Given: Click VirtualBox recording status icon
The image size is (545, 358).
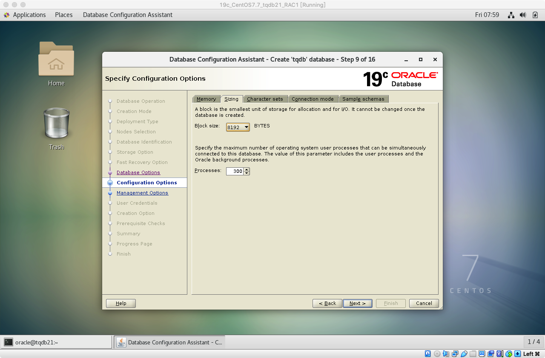Looking at the screenshot, I should [x=490, y=354].
